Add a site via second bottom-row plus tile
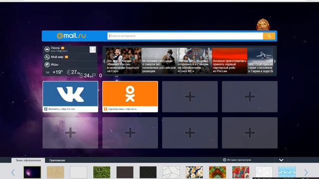 (x=130, y=133)
